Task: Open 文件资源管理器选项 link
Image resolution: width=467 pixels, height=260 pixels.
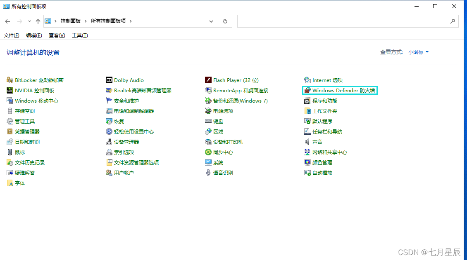Action: click(136, 162)
